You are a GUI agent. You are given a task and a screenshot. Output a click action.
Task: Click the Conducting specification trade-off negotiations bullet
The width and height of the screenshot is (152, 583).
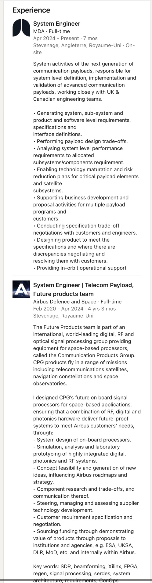tap(85, 229)
